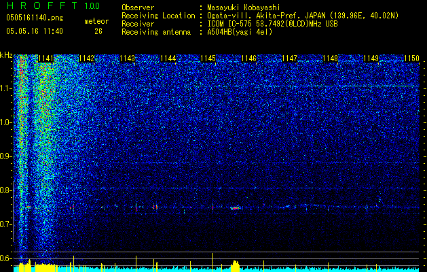Click time marker 1150
Image resolution: width=427 pixels, height=272 pixels.
[411, 58]
